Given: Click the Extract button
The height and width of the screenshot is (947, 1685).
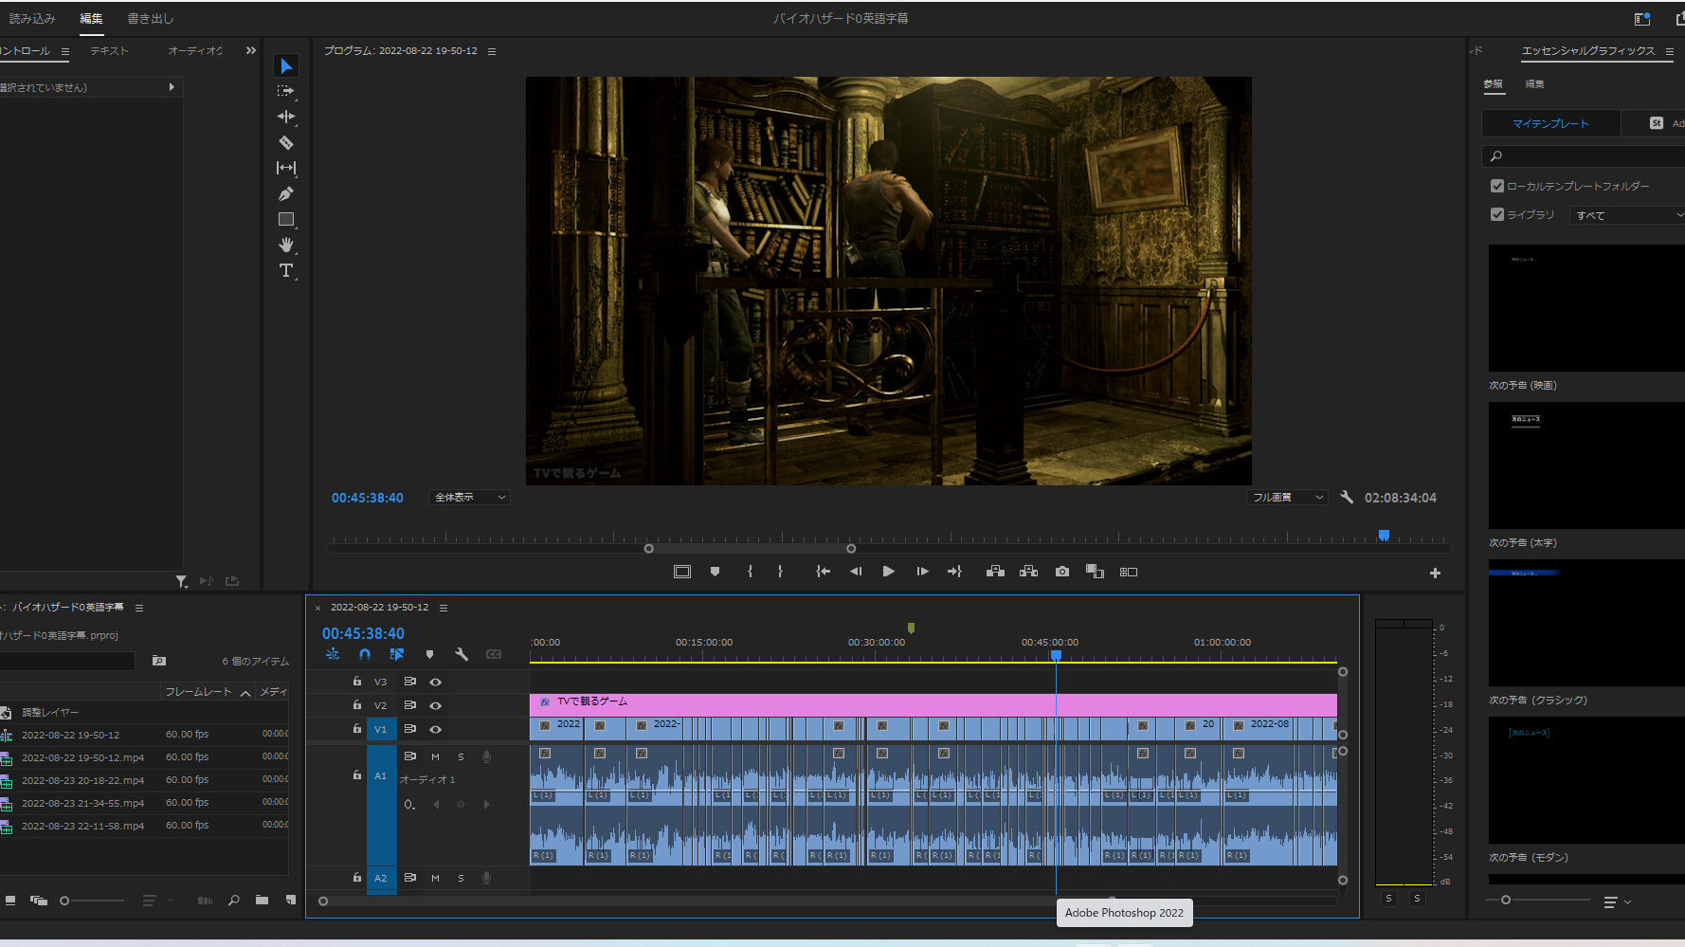Looking at the screenshot, I should pyautogui.click(x=1028, y=572).
